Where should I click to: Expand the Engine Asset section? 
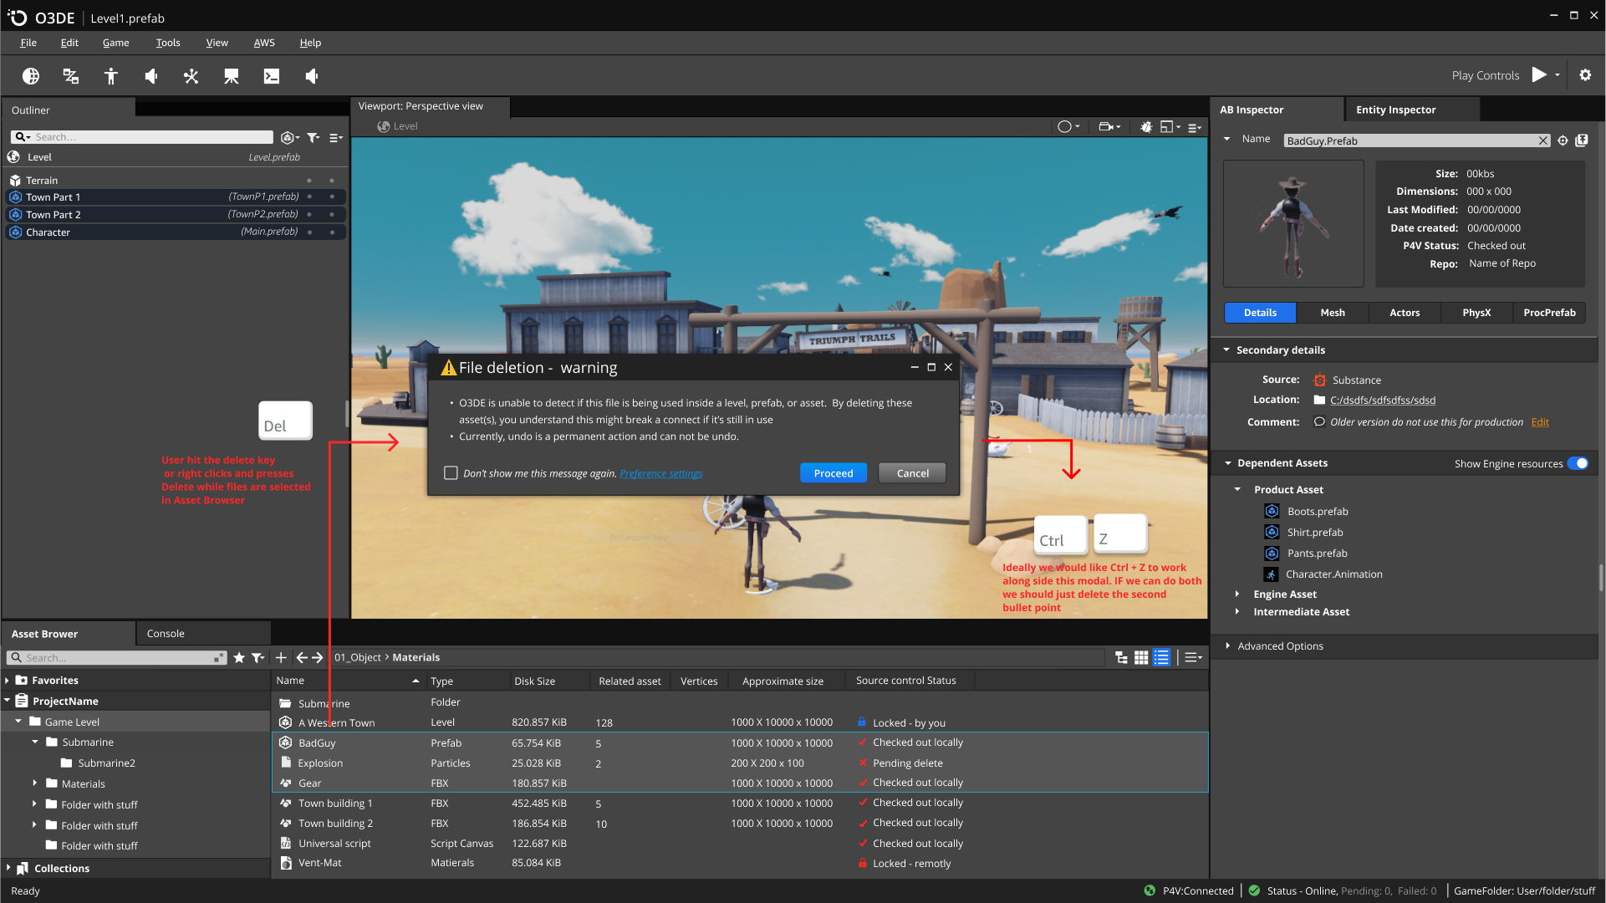coord(1237,594)
